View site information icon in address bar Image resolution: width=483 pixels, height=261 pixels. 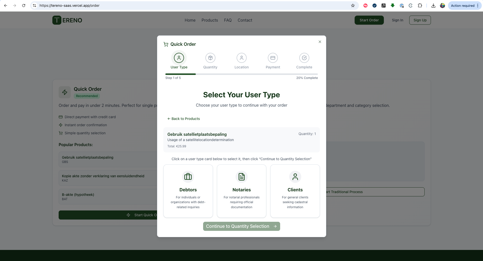click(x=34, y=6)
